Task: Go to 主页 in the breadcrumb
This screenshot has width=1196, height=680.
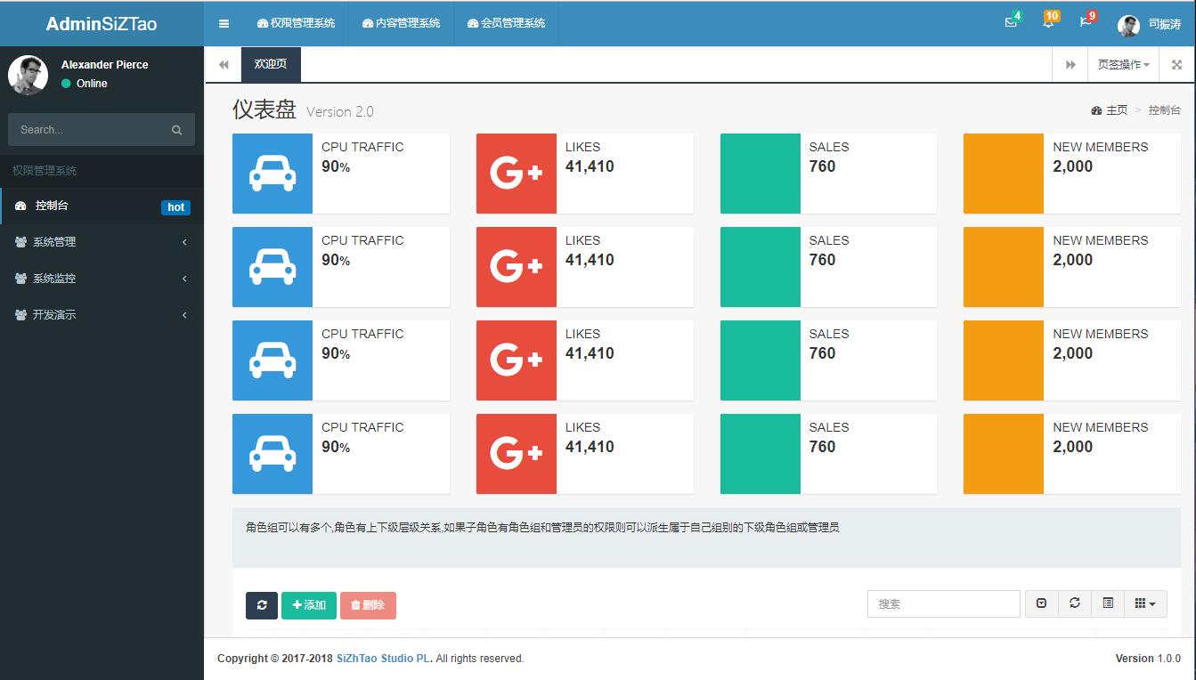Action: pyautogui.click(x=1109, y=110)
